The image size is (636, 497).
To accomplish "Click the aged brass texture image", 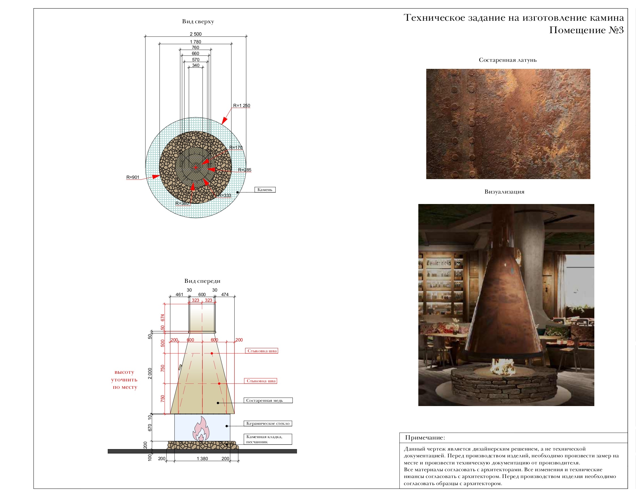I will 508,124.
